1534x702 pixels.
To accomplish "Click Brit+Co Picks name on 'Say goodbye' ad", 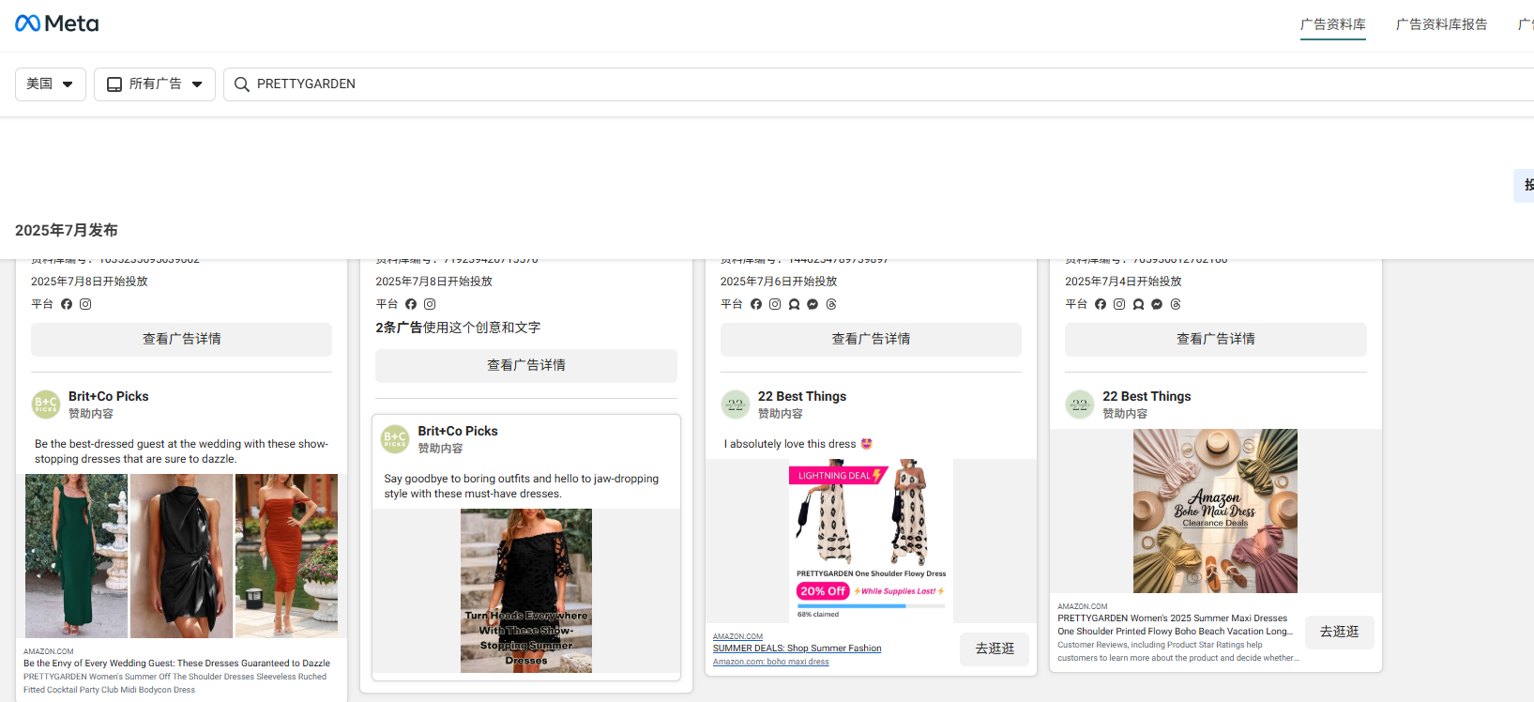I will pos(458,431).
